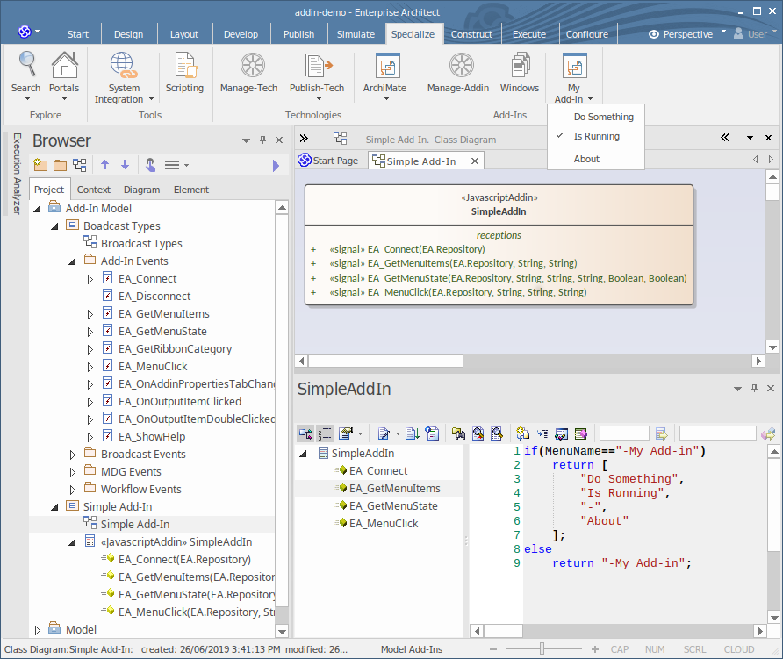Image resolution: width=783 pixels, height=659 pixels.
Task: Expand the Broadcast Events folder
Action: [72, 455]
